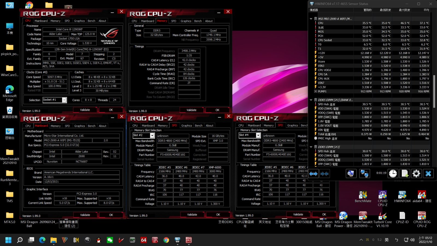Viewport: 437px width, 246px height.
Task: Collapse DDR5 DIMM [#1] sensor group
Action: (x=311, y=100)
